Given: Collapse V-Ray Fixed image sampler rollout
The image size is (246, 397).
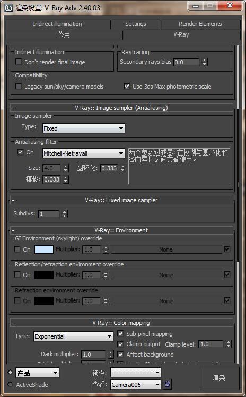Looking at the screenshot, I should (121, 200).
